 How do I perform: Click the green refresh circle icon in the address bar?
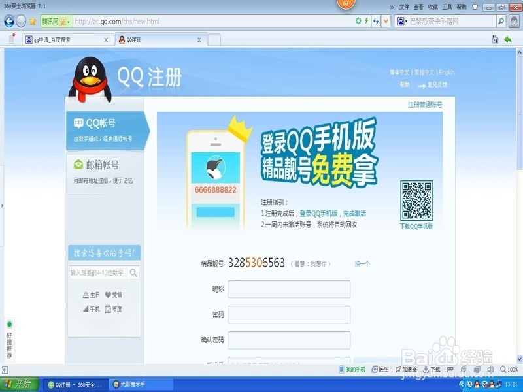tap(358, 21)
